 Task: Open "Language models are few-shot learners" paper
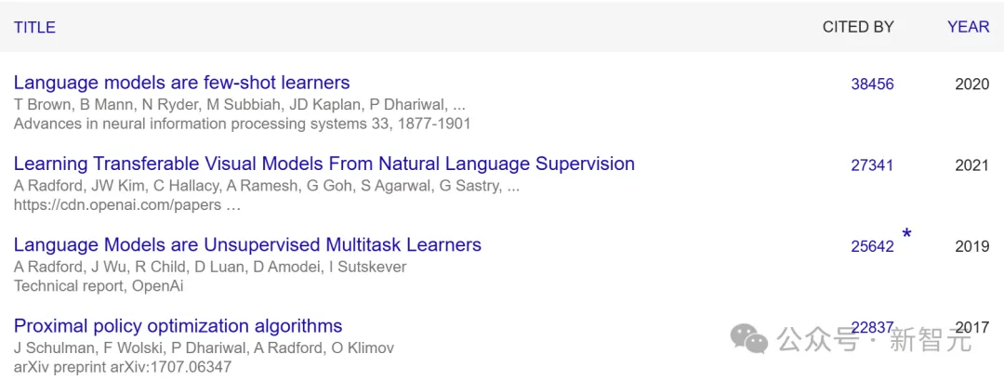coord(181,83)
